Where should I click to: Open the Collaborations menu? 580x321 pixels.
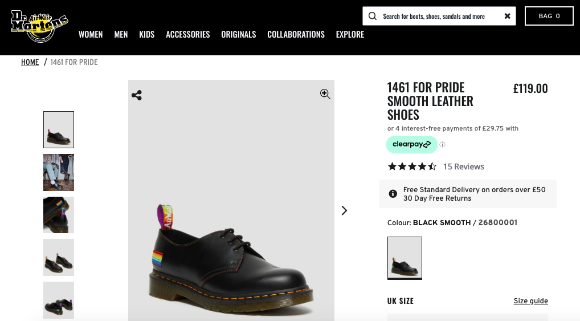tap(296, 34)
